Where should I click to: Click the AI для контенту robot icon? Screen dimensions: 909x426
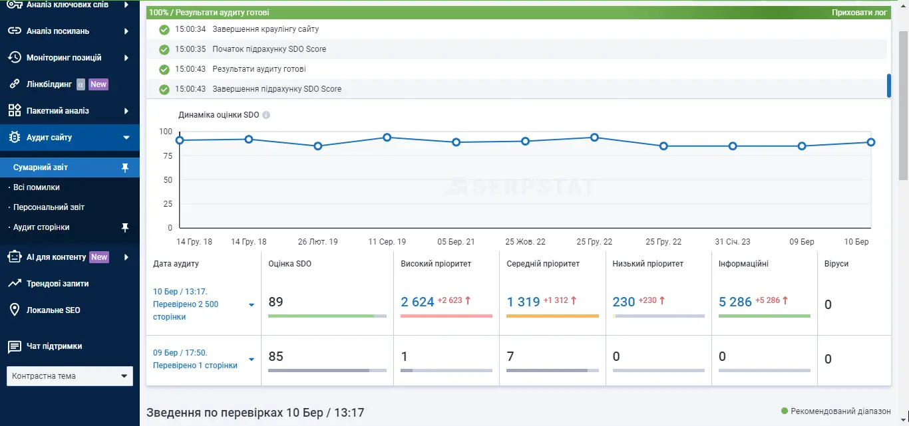[14, 257]
